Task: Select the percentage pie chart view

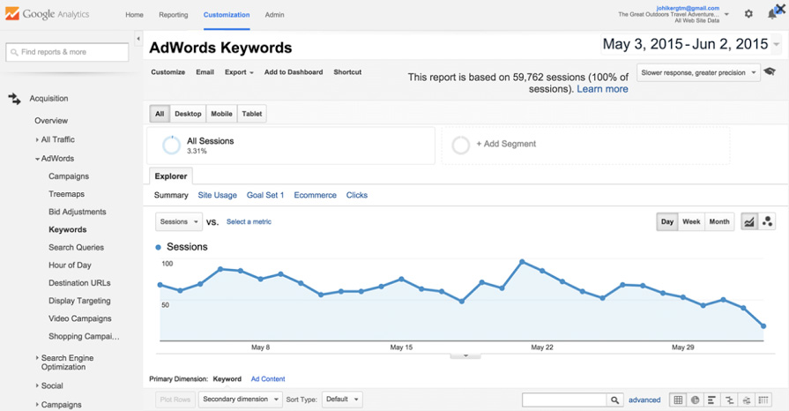Action: tap(695, 400)
